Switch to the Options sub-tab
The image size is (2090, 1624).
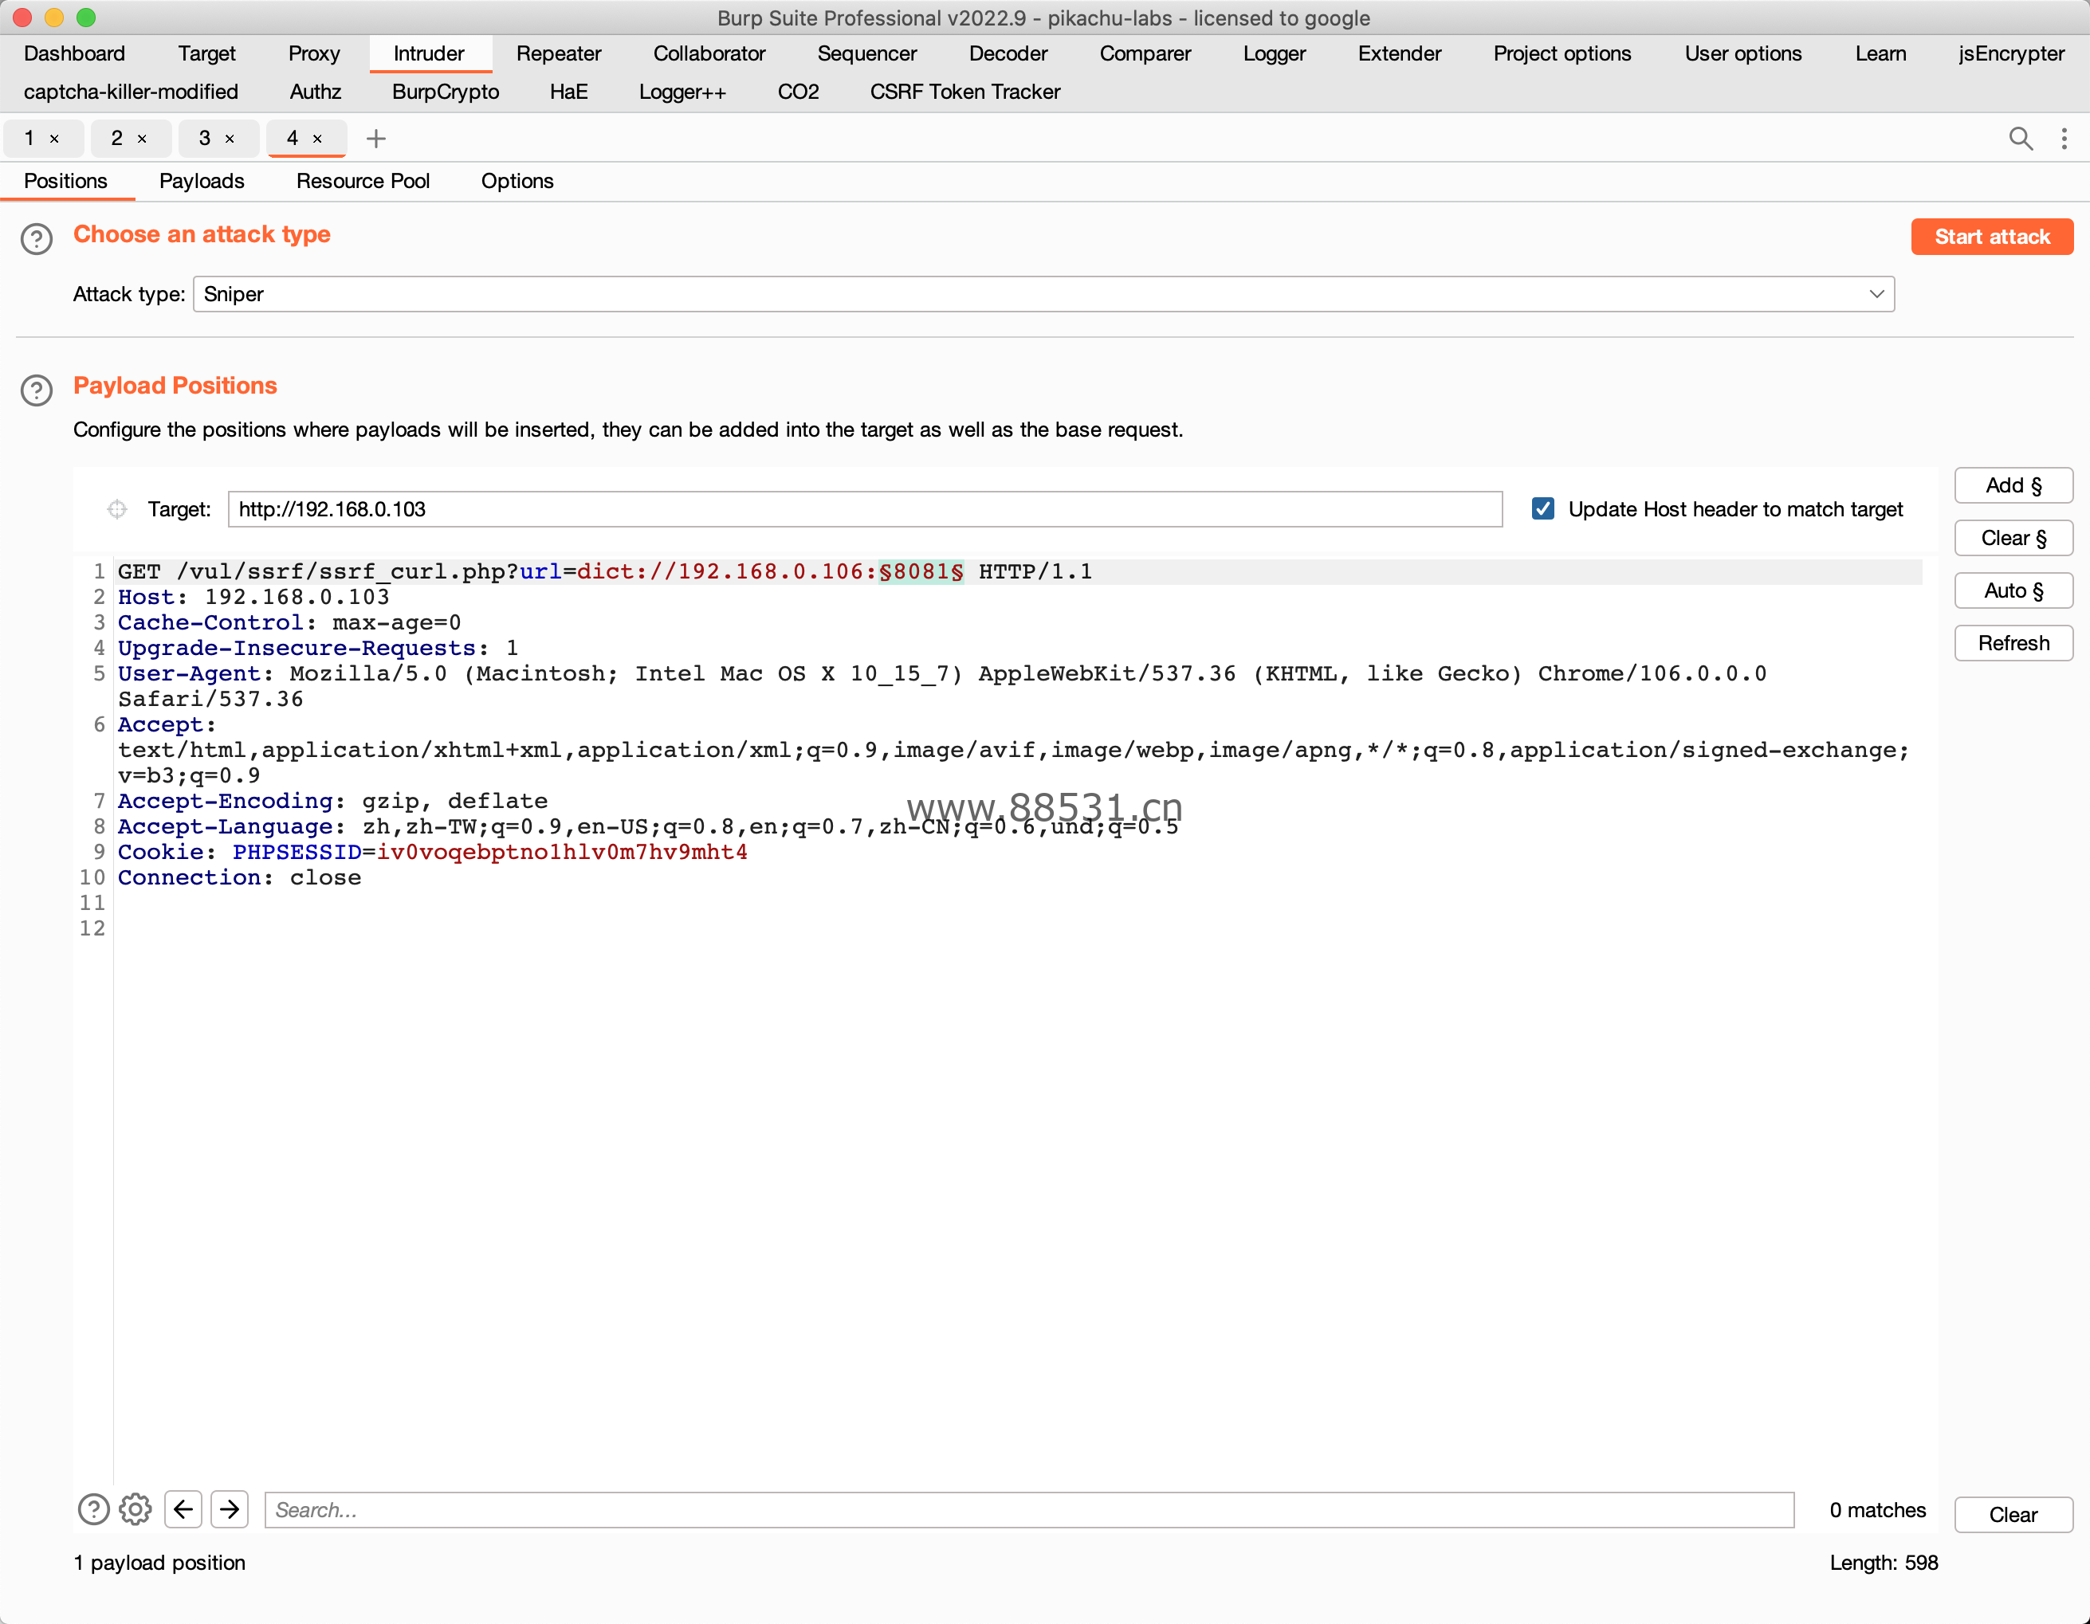517,182
